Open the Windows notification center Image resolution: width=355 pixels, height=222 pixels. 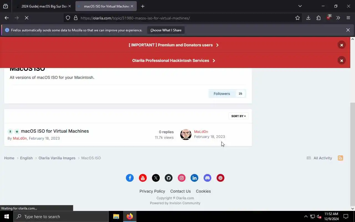346,216
